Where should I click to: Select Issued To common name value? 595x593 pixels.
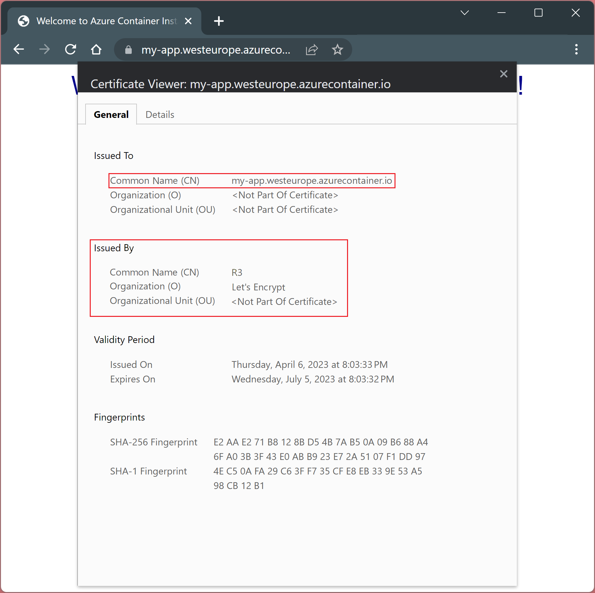(x=312, y=181)
